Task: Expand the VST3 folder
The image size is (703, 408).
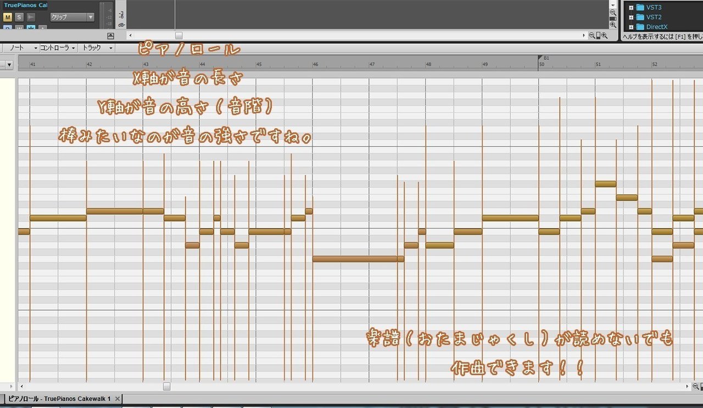Action: (631, 8)
